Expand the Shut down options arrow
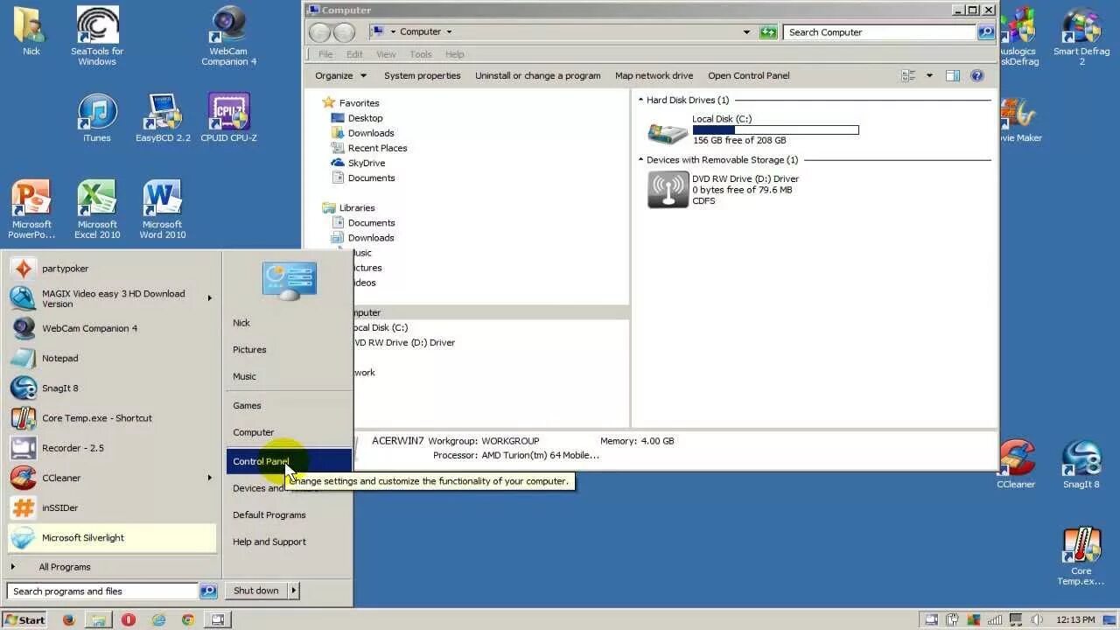This screenshot has width=1120, height=630. [293, 591]
